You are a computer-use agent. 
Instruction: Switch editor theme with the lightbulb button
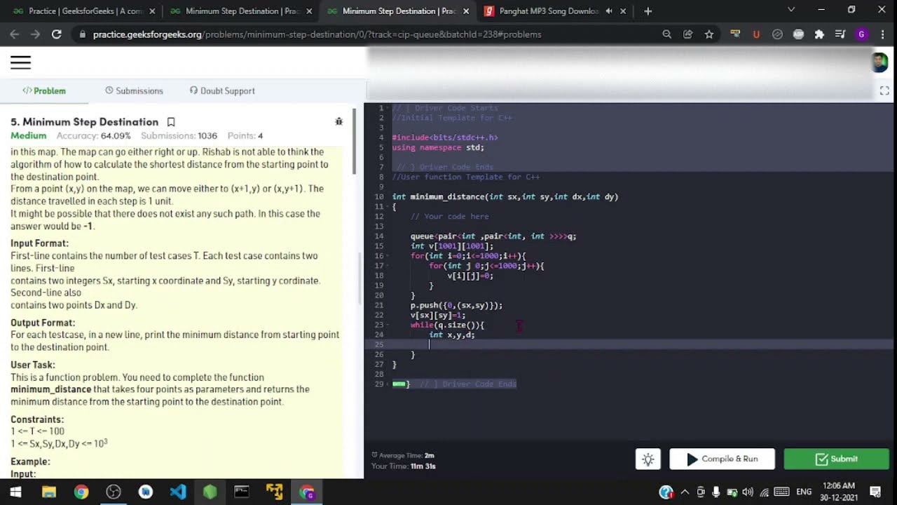648,459
